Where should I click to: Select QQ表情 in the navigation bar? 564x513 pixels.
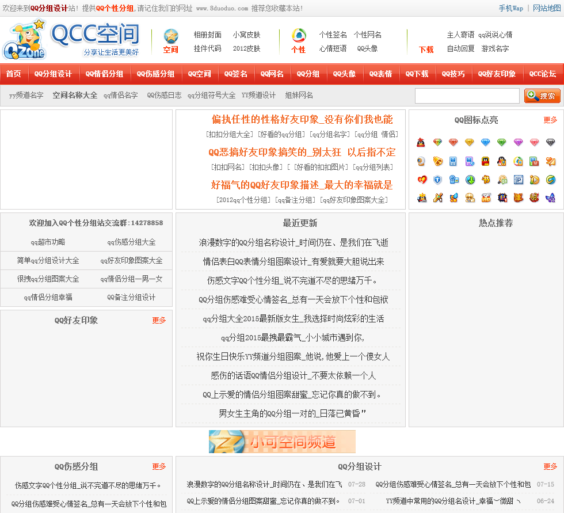tap(380, 74)
